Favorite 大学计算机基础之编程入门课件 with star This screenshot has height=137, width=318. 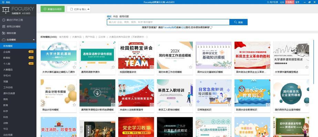click(x=74, y=67)
